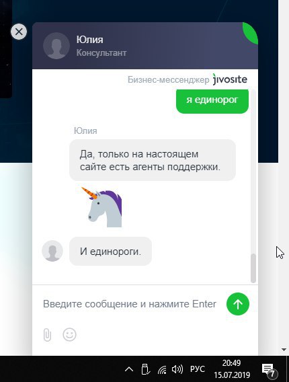Click the green leaf corner icon

(x=251, y=32)
